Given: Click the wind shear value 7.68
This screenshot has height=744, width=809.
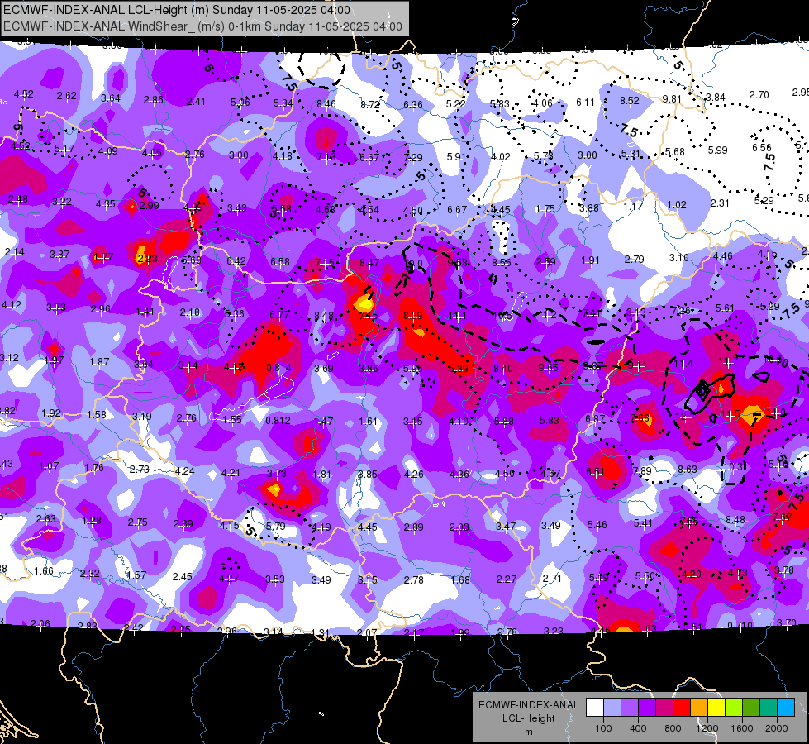Looking at the screenshot, I should [640, 417].
